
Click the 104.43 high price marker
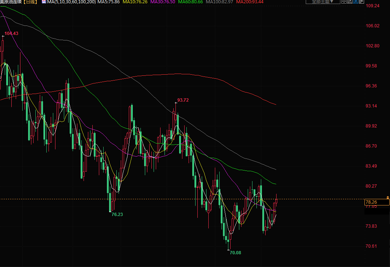[11, 34]
